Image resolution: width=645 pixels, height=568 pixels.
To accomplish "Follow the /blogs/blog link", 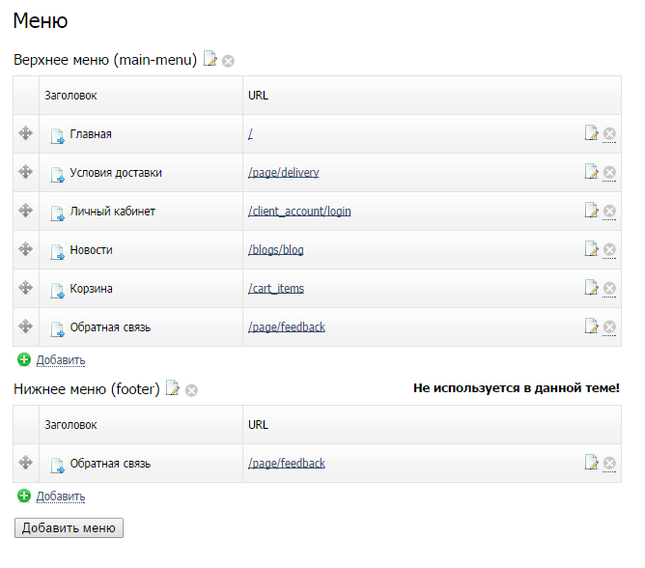I will point(276,250).
